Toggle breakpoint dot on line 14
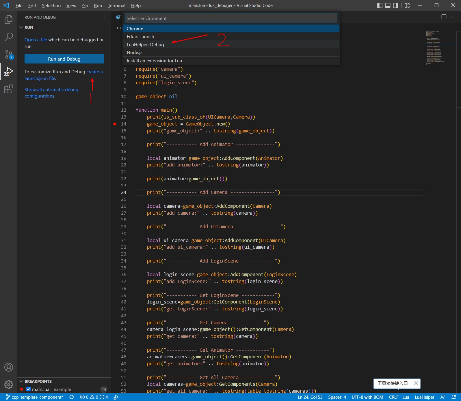461x401 pixels. pos(115,124)
